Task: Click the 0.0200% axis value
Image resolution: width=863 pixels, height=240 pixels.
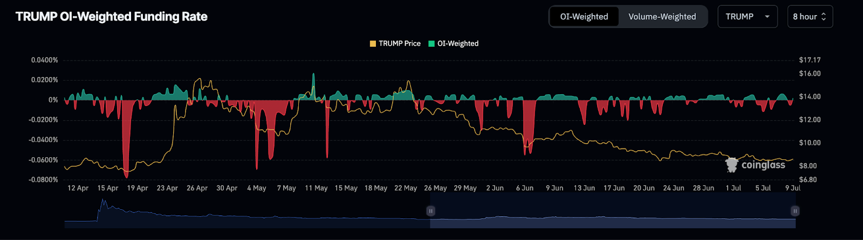Action: tap(45, 80)
